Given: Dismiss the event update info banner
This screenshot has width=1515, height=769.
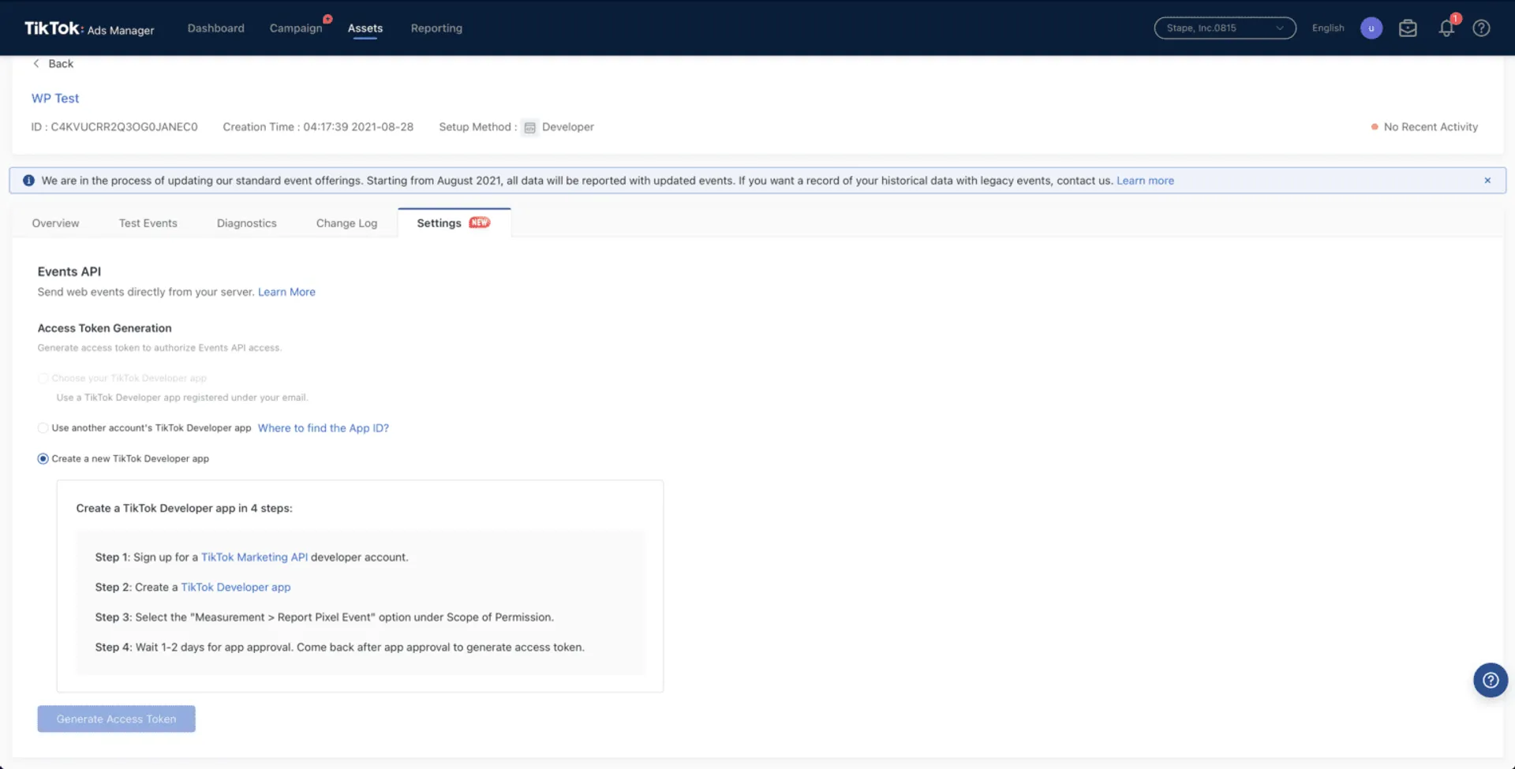Looking at the screenshot, I should pos(1487,181).
